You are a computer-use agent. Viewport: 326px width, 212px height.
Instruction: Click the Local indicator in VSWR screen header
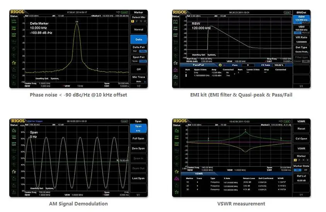pyautogui.click(x=287, y=121)
